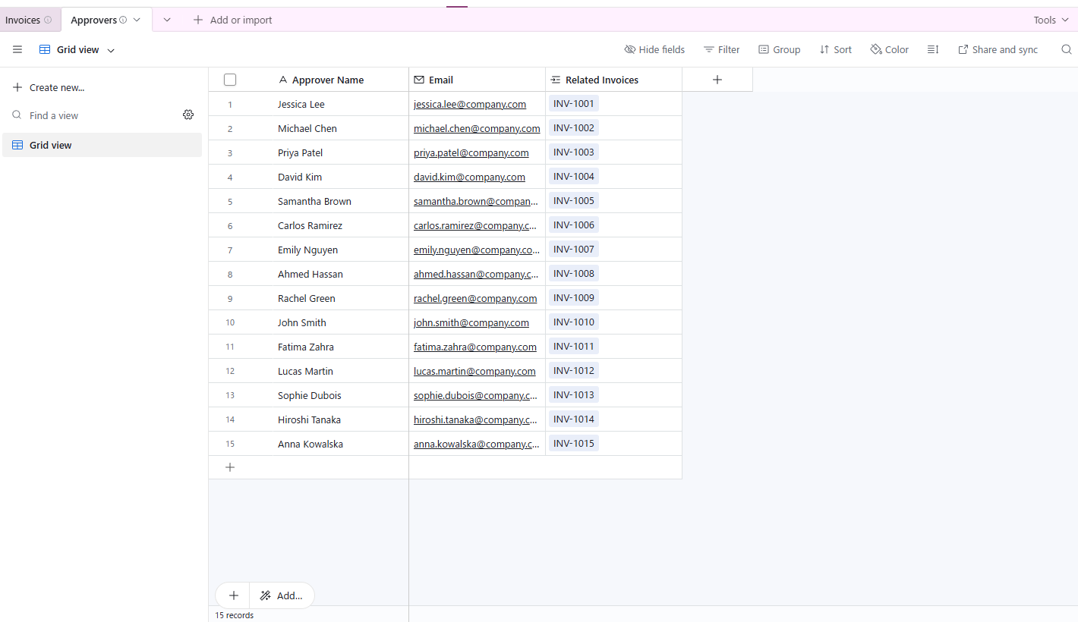Open the tables list chevron
1078x622 pixels.
(167, 20)
